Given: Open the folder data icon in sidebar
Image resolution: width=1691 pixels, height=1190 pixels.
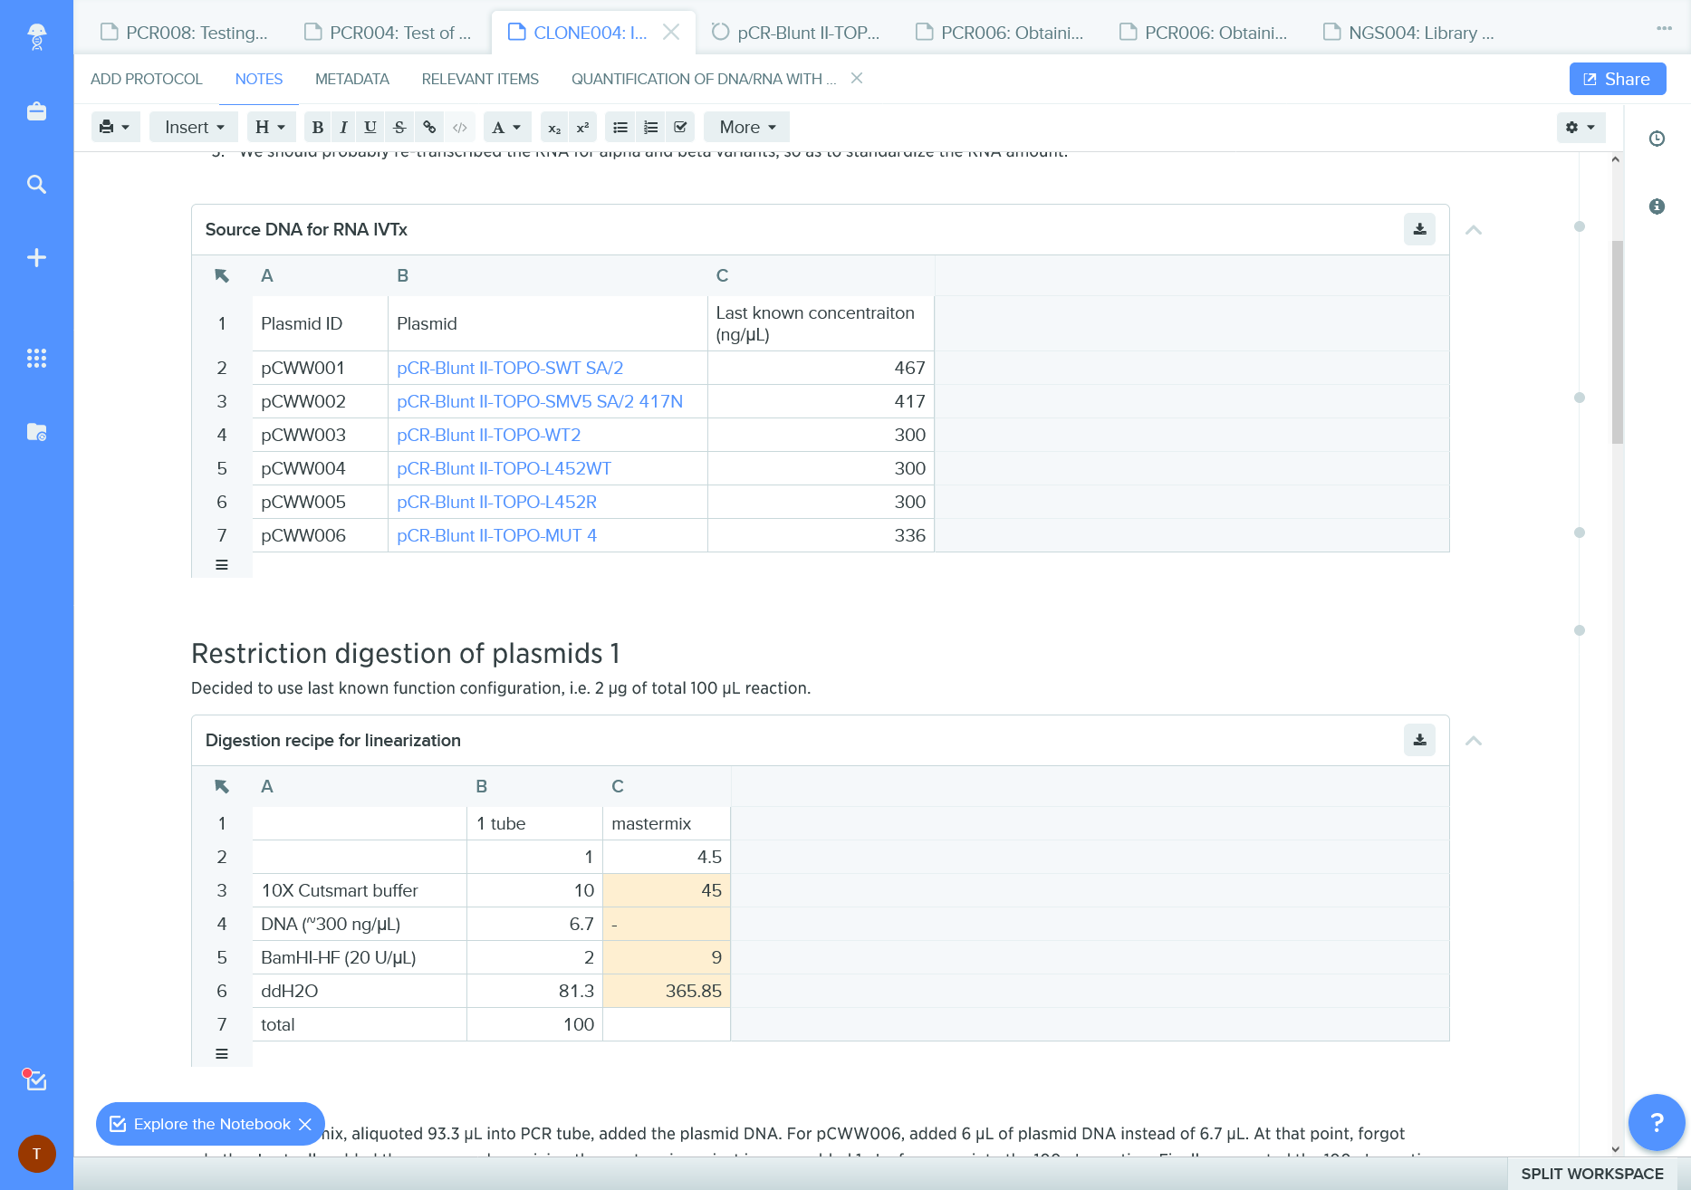Looking at the screenshot, I should 36,432.
